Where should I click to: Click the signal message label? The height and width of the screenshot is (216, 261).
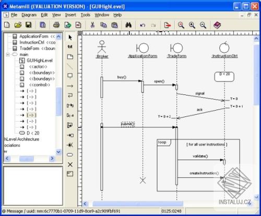200,93
